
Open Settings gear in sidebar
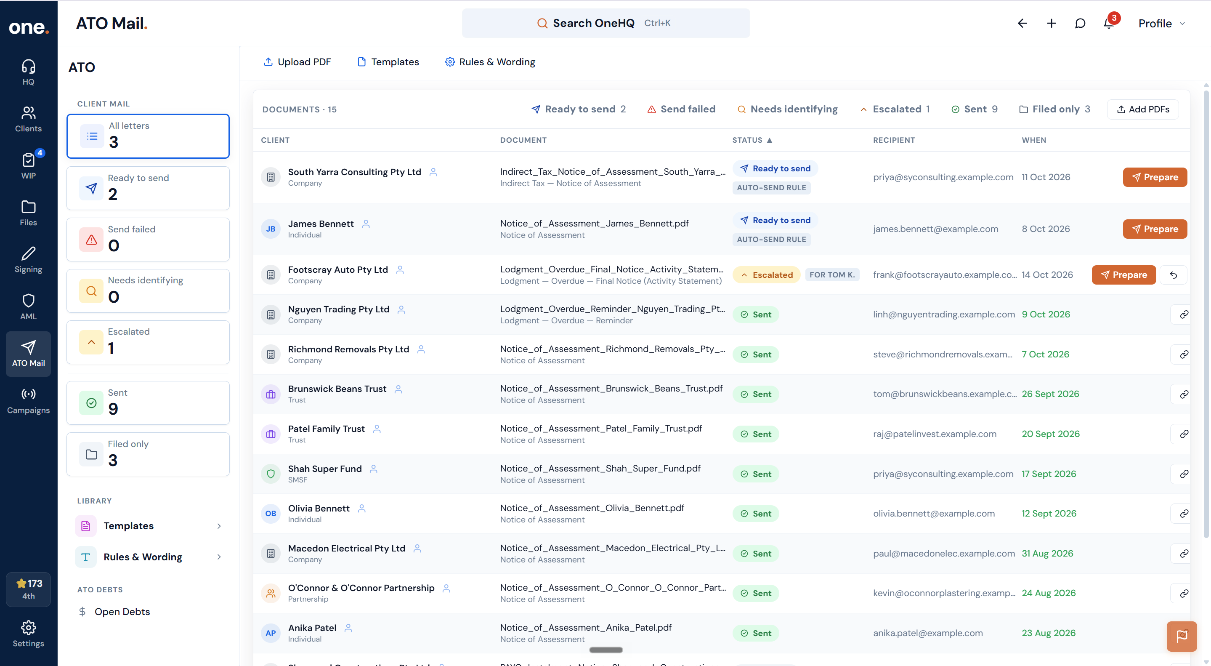(x=28, y=634)
